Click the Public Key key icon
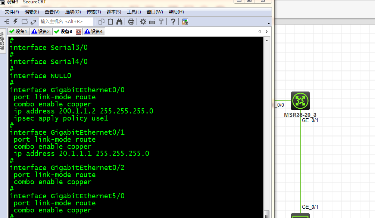 click(161, 22)
